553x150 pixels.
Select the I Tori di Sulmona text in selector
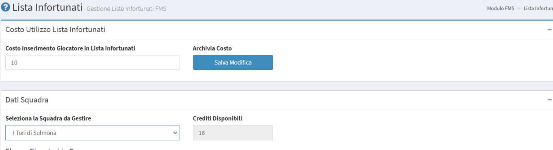pos(34,133)
